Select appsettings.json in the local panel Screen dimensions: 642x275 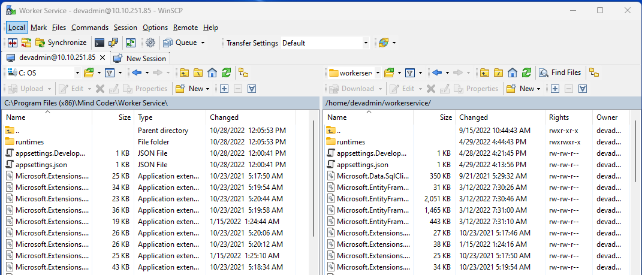(41, 165)
